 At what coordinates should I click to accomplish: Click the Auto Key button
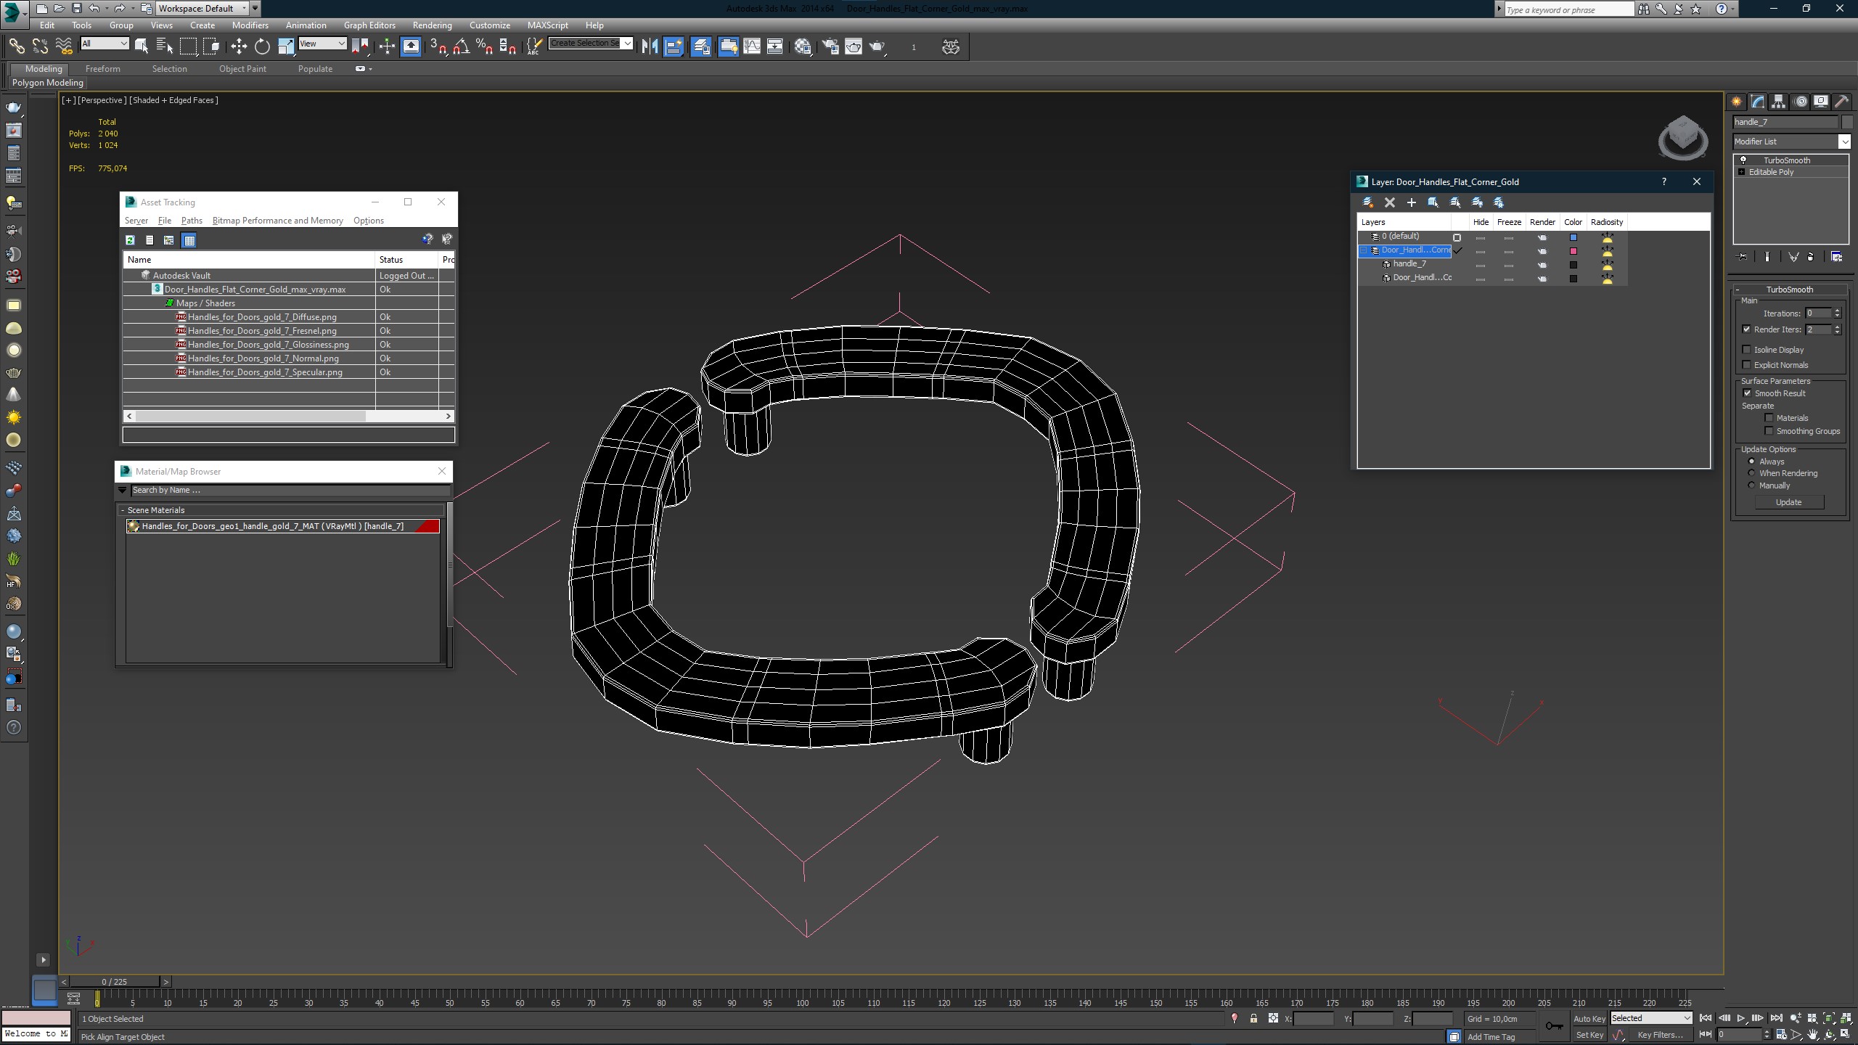tap(1589, 1019)
